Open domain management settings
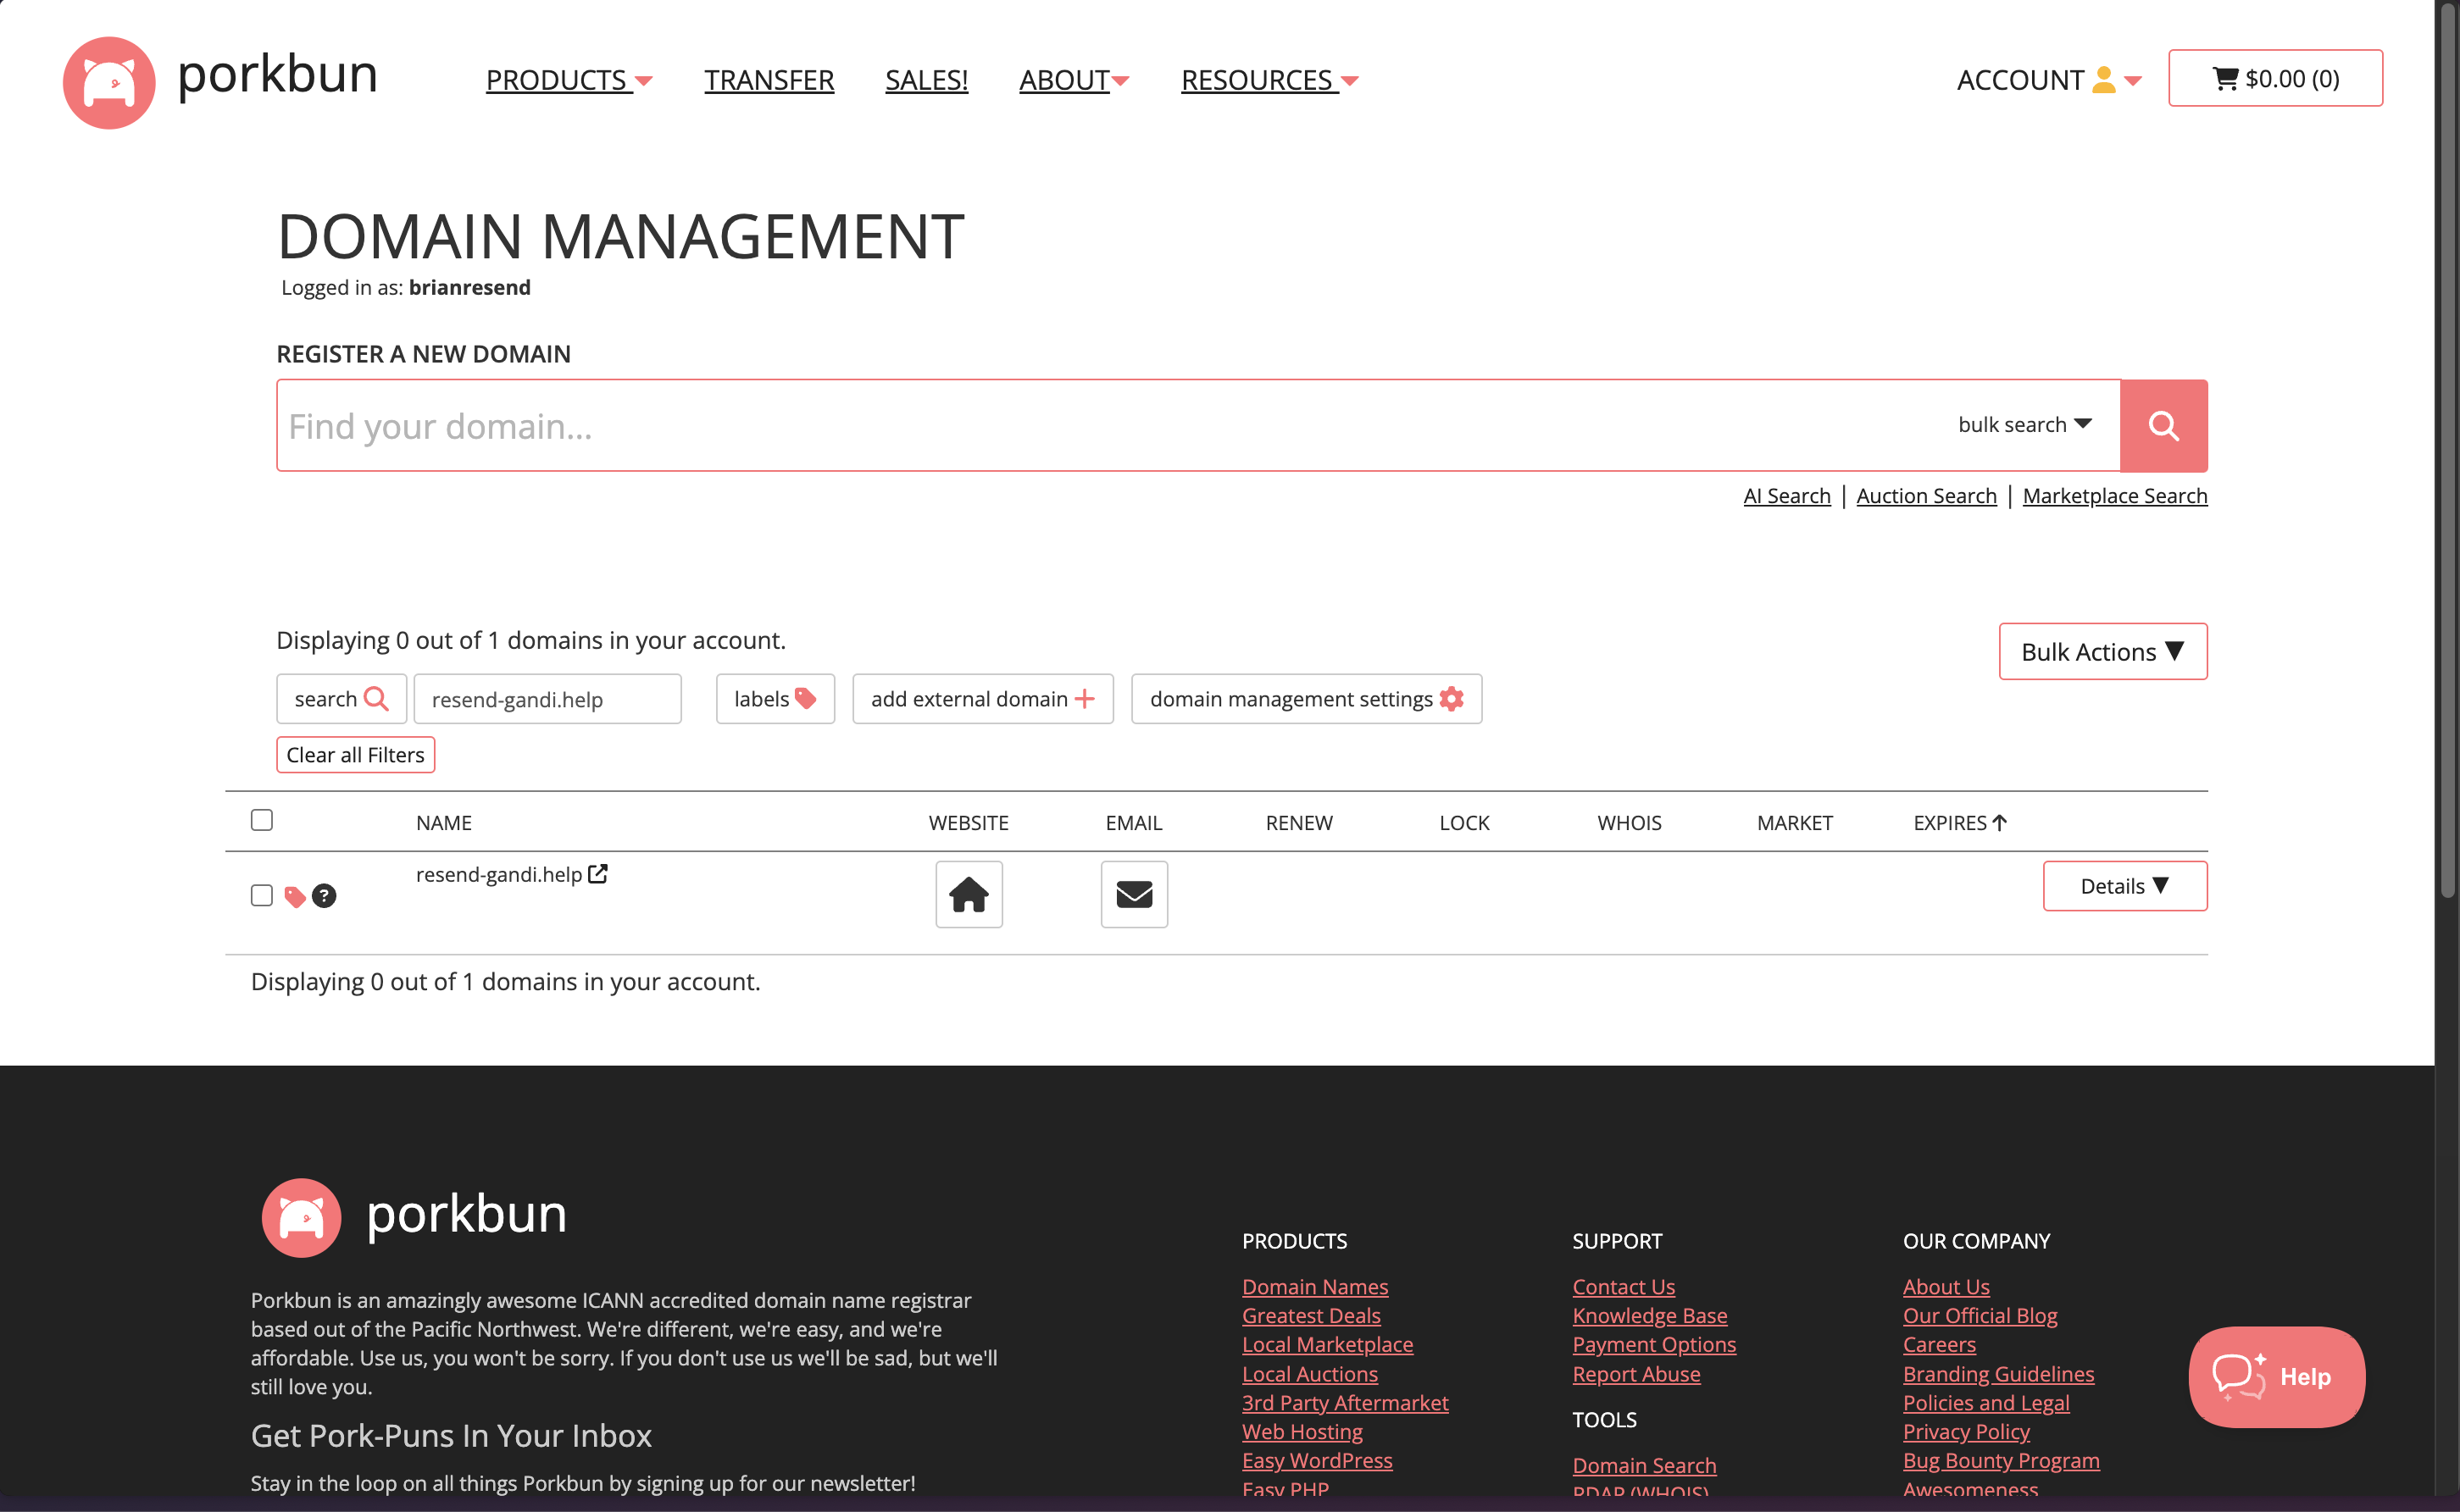This screenshot has height=1512, width=2460. point(1307,699)
